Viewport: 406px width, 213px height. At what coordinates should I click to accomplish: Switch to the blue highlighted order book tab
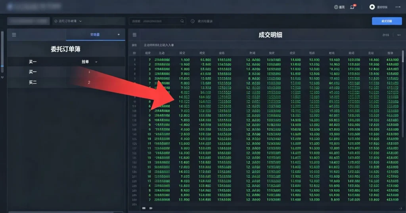[95, 34]
